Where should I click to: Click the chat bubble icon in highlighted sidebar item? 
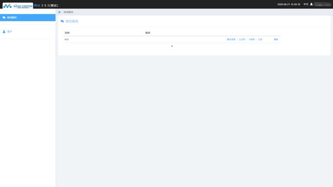(x=4, y=18)
